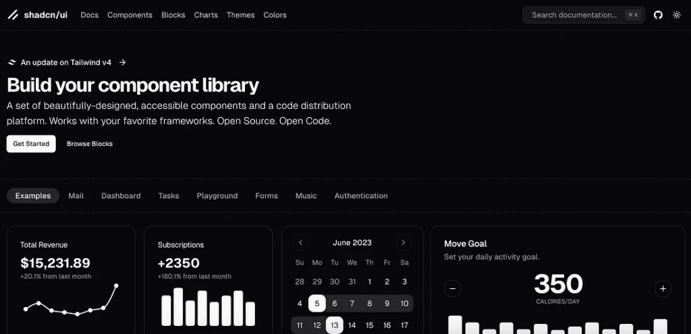This screenshot has height=334, width=691.
Task: Select the Forms tab
Action: [267, 196]
